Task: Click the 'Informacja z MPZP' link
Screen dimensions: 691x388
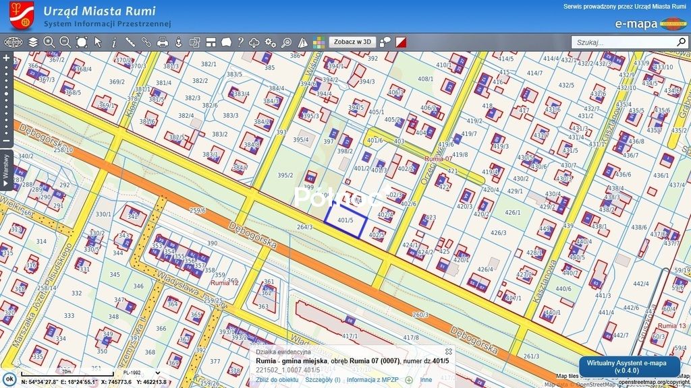Action: tap(372, 380)
